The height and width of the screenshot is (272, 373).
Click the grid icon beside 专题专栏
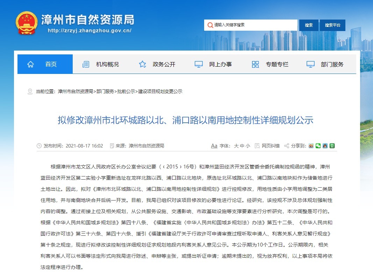(x=255, y=64)
